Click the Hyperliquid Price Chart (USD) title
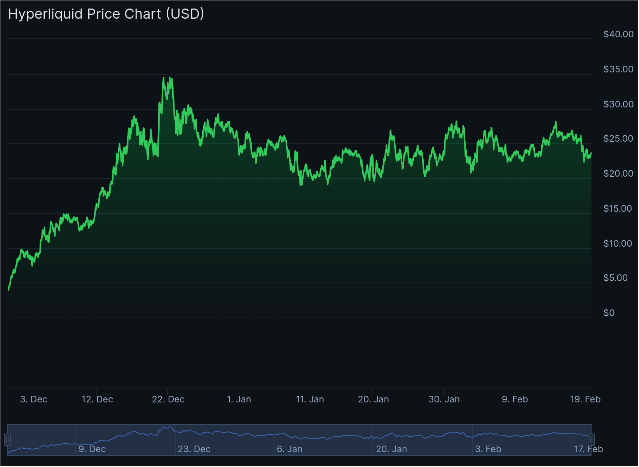The height and width of the screenshot is (467, 639). point(106,14)
